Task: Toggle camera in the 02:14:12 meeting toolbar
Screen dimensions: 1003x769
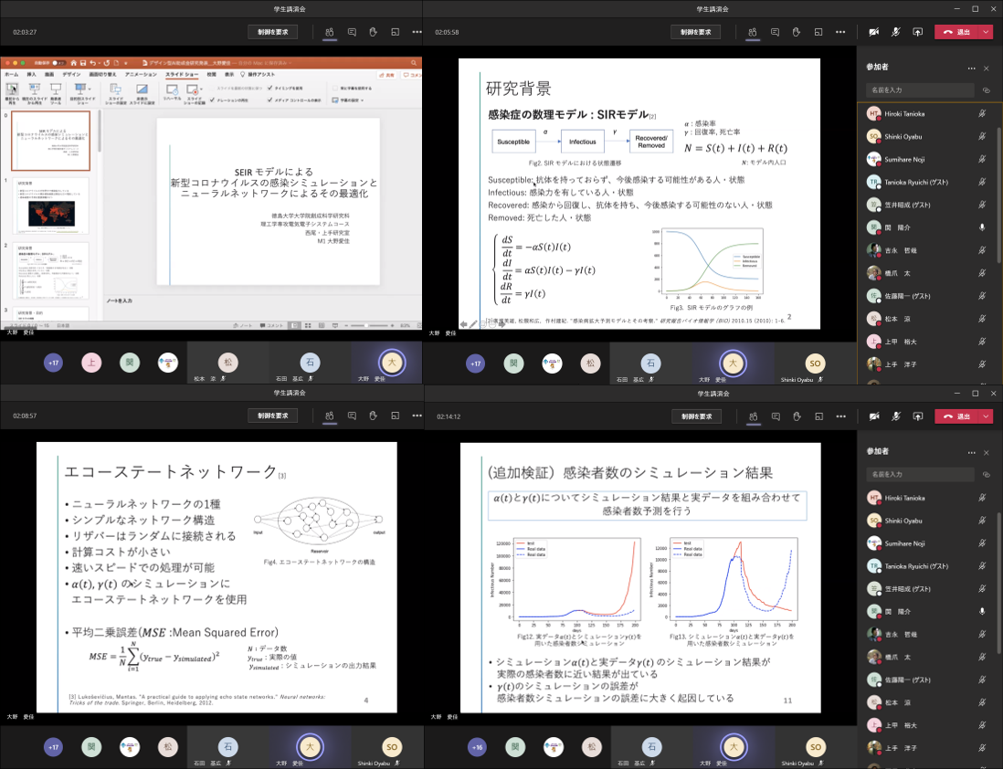Action: (874, 416)
